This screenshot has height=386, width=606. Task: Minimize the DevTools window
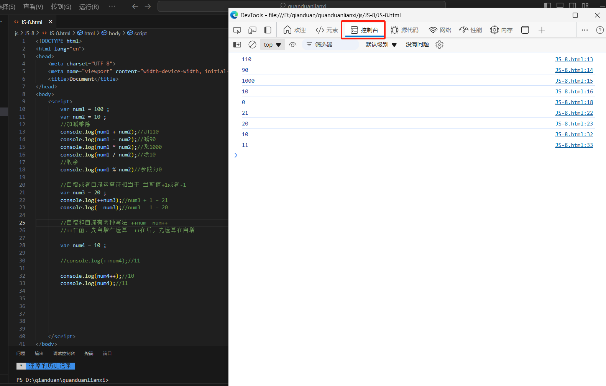point(553,15)
